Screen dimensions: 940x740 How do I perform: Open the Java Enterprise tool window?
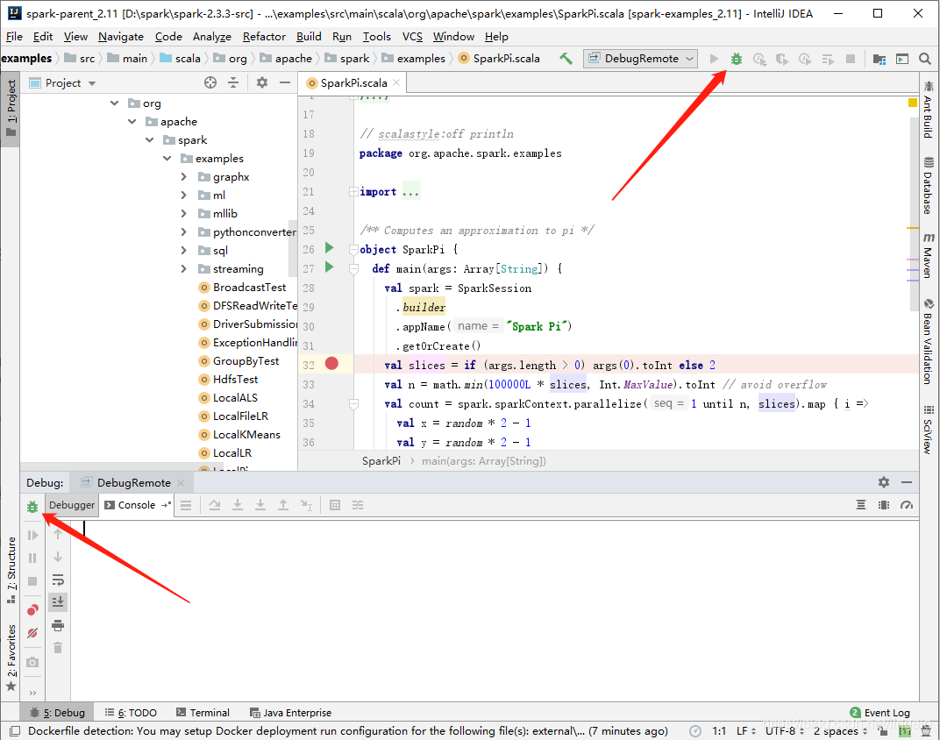click(x=291, y=713)
